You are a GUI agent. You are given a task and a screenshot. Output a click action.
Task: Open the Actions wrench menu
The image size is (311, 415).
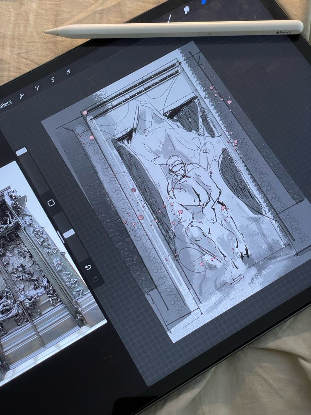22,95
